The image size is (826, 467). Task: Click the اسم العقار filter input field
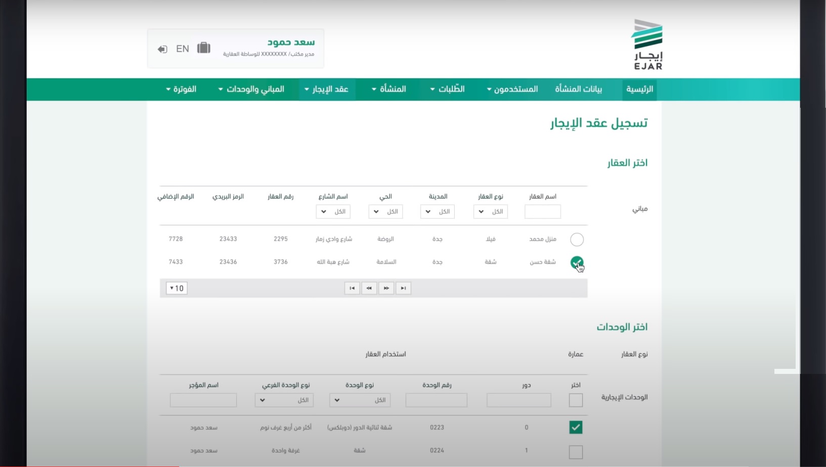click(543, 211)
